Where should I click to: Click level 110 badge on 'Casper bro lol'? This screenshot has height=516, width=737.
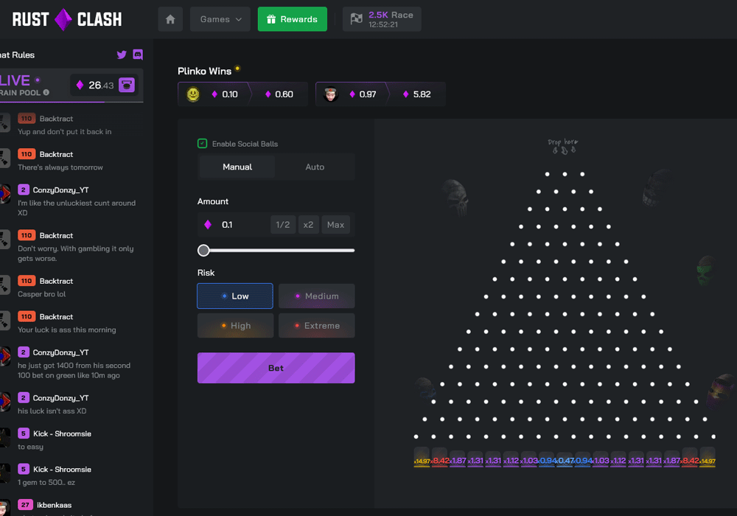(27, 281)
